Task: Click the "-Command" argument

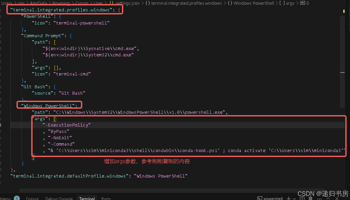Action: [61, 144]
